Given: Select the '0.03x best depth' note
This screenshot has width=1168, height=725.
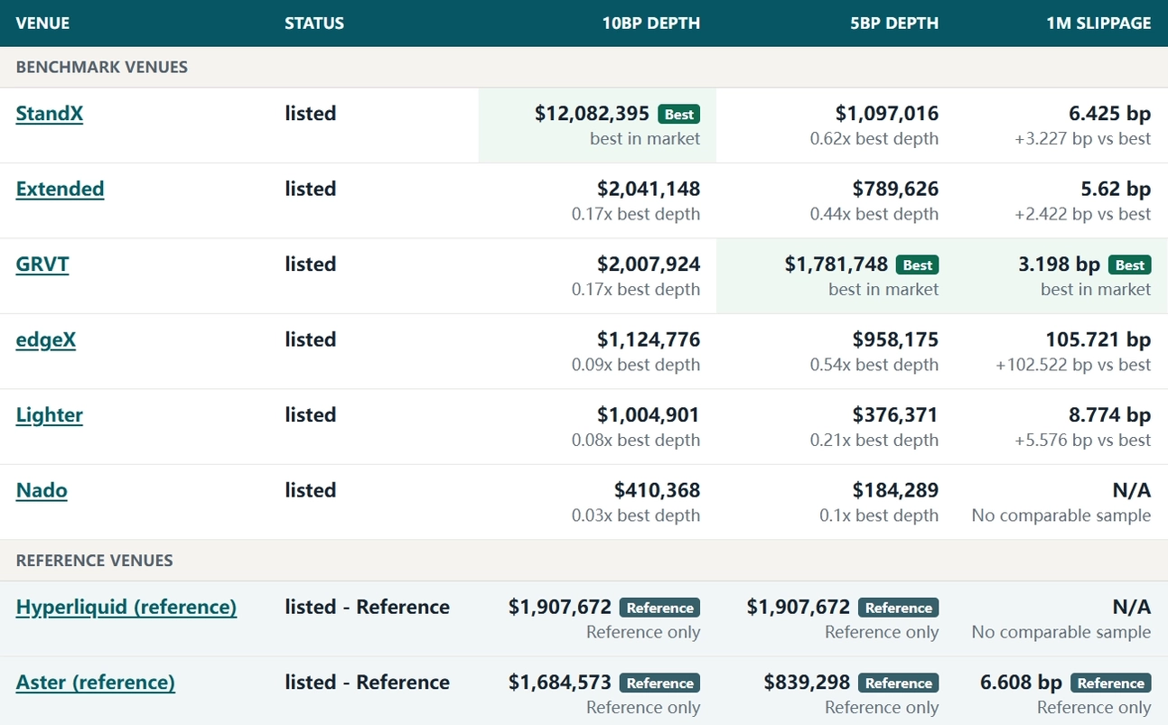Looking at the screenshot, I should 636,516.
